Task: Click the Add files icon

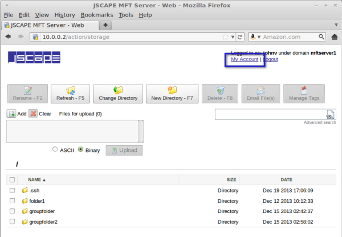Action: click(11, 114)
